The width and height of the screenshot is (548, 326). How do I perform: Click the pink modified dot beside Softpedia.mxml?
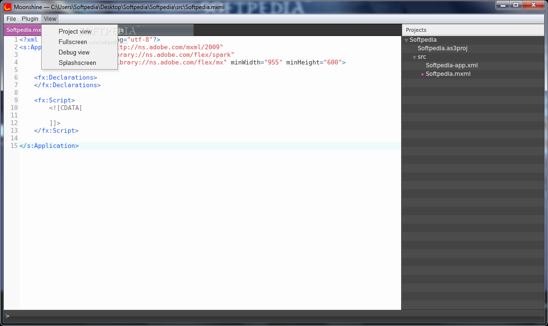(x=422, y=74)
